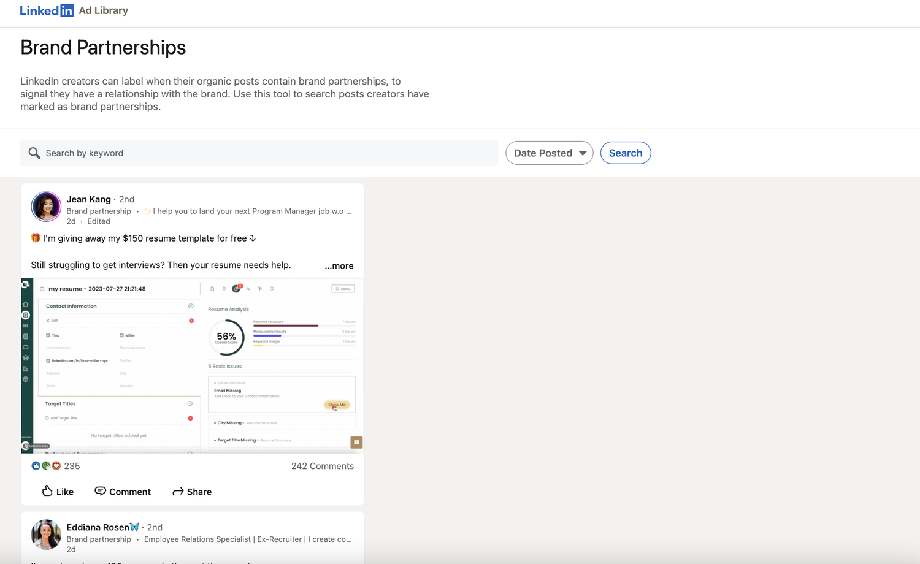Open Eddiana Rosen's name link
The image size is (920, 564).
click(x=98, y=527)
